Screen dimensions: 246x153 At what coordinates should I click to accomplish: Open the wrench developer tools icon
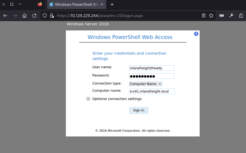pyautogui.click(x=231, y=16)
